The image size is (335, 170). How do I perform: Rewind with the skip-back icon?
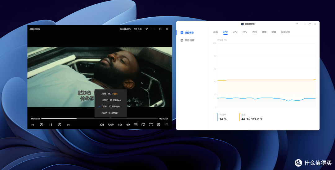tap(42, 125)
